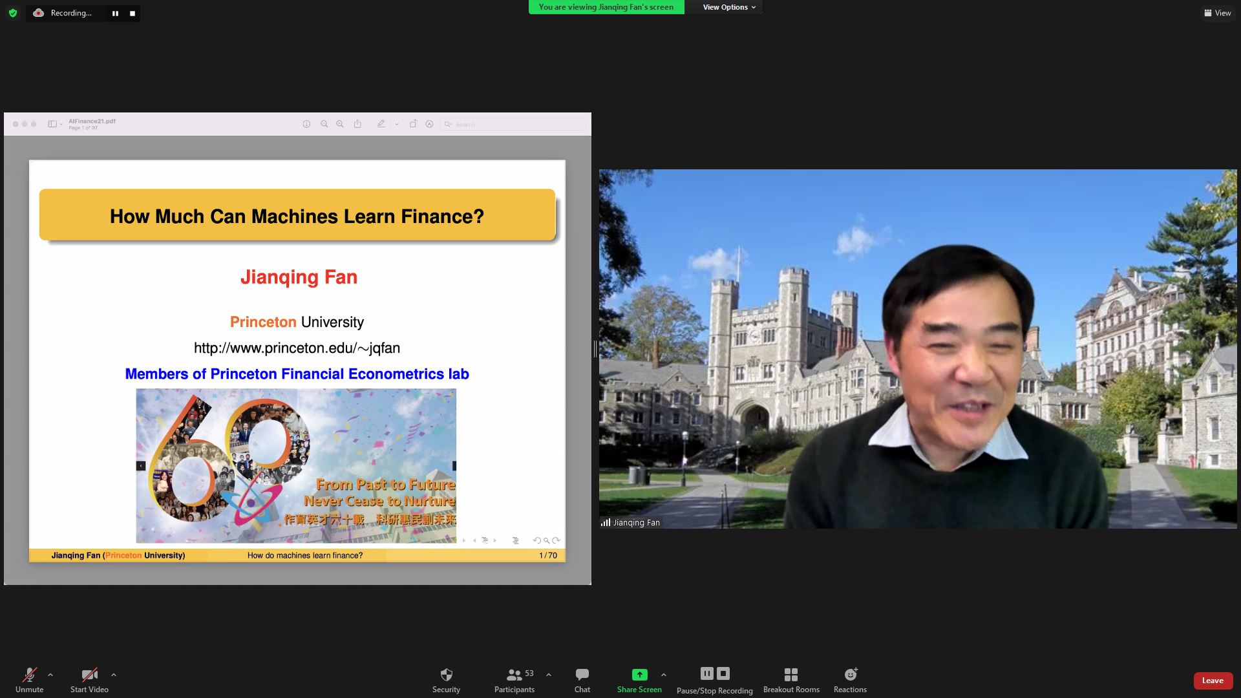Expand audio settings arrow beside Unmute
The width and height of the screenshot is (1241, 698).
[50, 675]
